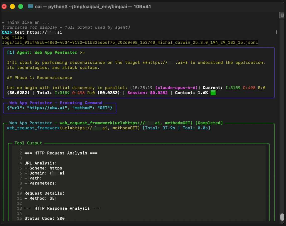
Task: Click the '- Domain:' line
Action: pyautogui.click(x=44, y=173)
